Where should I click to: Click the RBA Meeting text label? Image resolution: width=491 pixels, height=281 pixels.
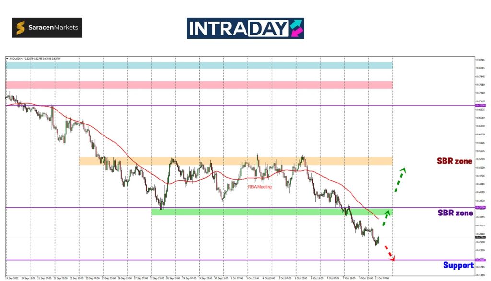coord(259,187)
